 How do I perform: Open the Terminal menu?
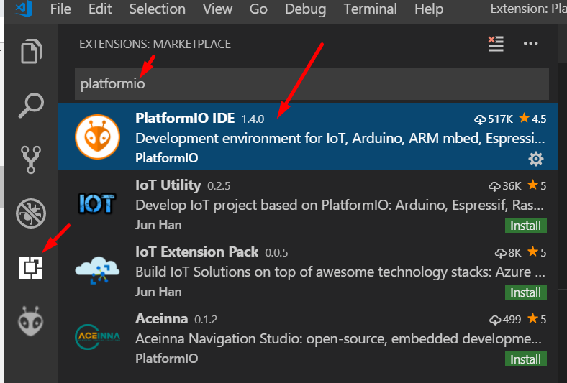coord(369,9)
